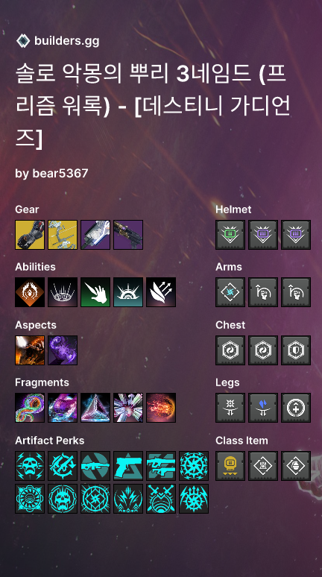Select the rainbow swirl fragment icon

30,408
